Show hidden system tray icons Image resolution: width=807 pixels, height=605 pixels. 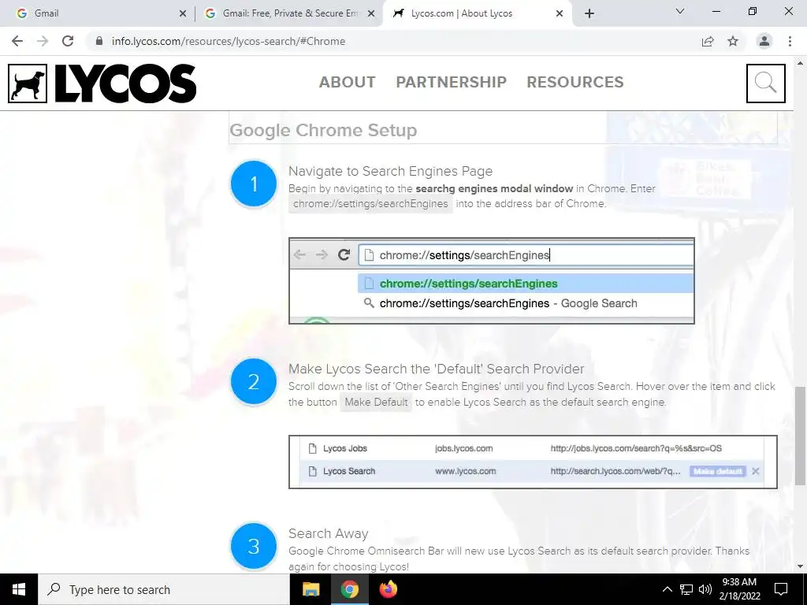(x=667, y=589)
